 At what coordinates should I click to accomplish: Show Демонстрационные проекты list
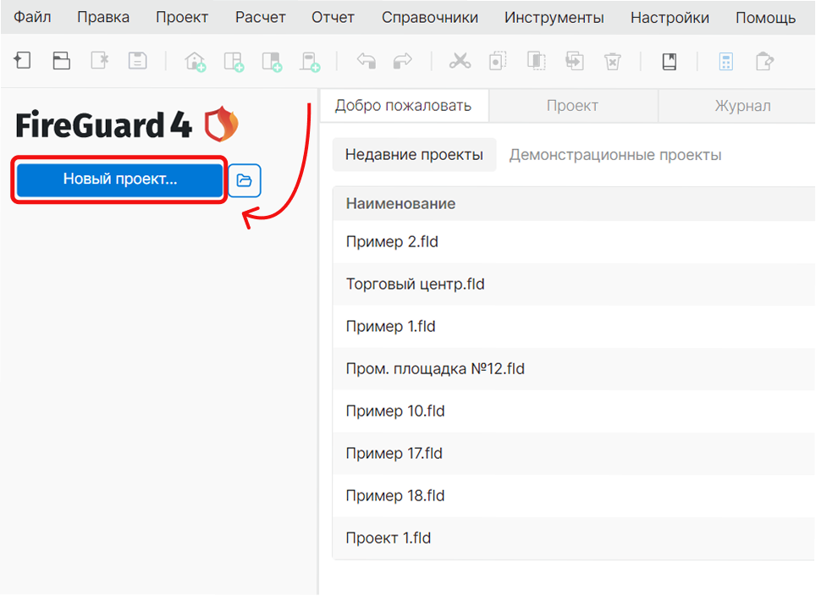(615, 155)
